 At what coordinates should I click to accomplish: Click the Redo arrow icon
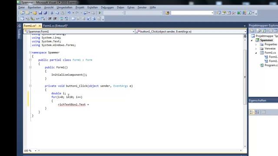(77, 13)
